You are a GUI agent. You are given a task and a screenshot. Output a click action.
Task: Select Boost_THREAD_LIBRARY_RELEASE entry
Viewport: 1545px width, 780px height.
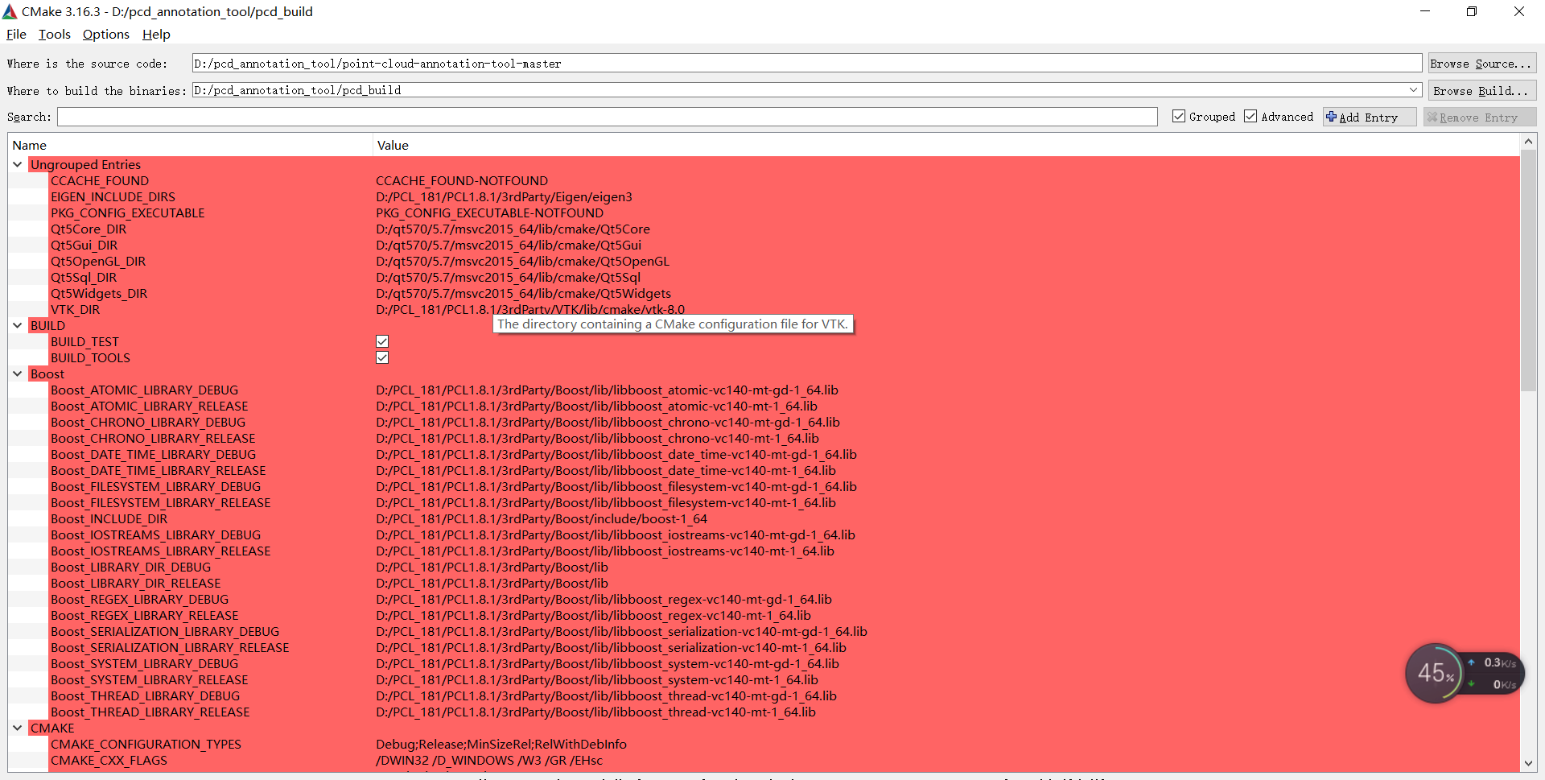pos(150,712)
